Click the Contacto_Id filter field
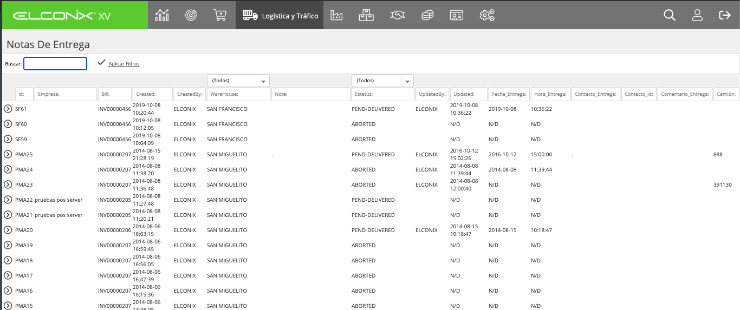 (639, 94)
